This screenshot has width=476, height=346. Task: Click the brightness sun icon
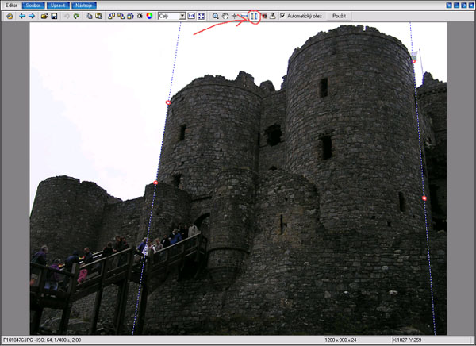[x=140, y=16]
